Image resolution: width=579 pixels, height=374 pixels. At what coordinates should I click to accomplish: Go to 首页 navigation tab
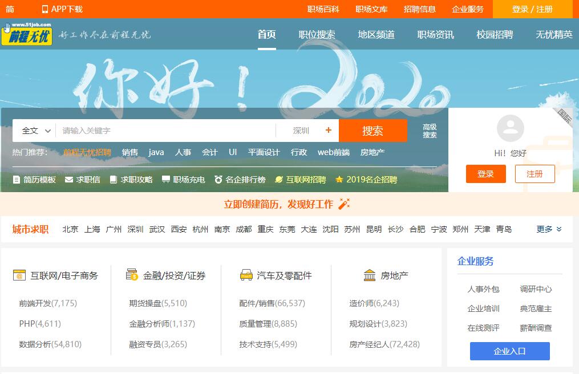pos(266,34)
